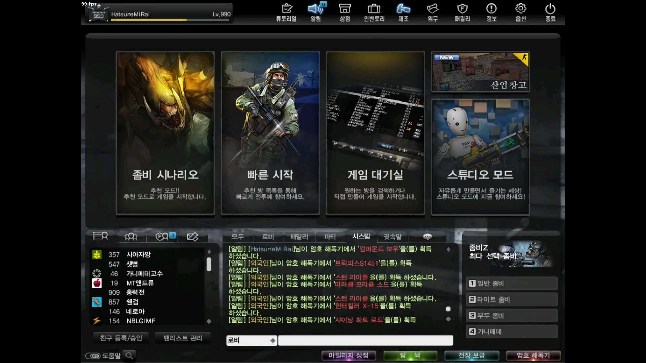Select the 좀비 시나리오 game mode
The width and height of the screenshot is (646, 363).
[x=165, y=133]
